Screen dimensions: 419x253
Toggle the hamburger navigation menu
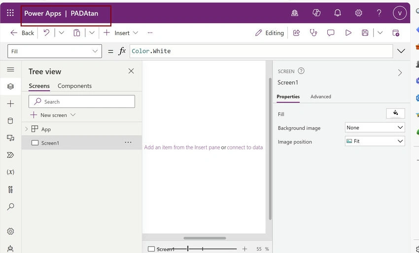[x=10, y=70]
